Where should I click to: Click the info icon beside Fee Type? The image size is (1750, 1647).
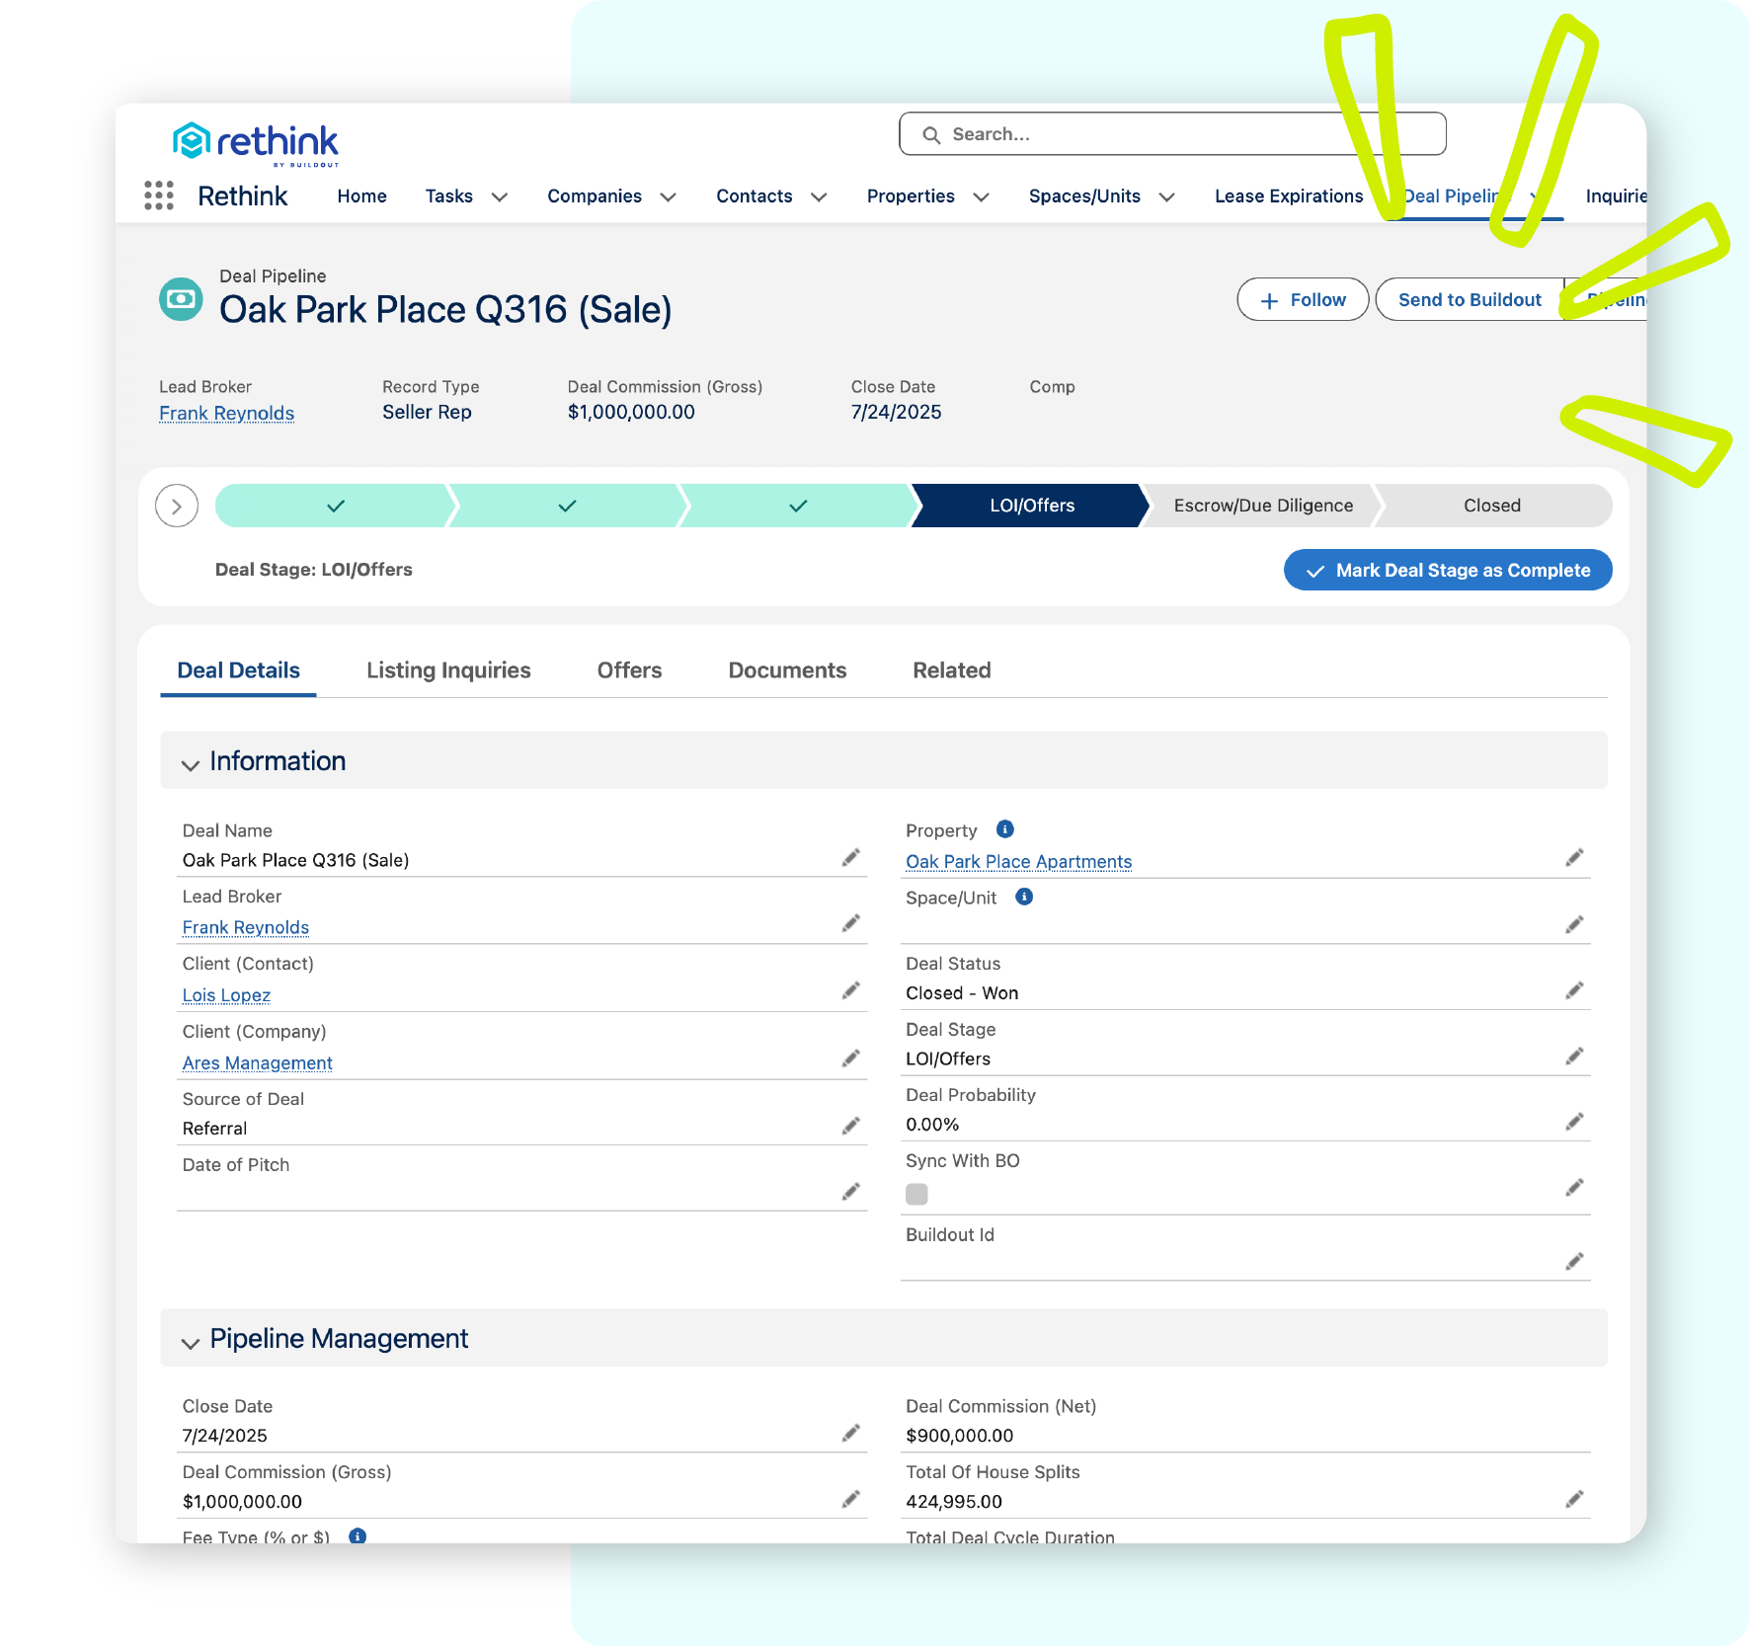358,1536
